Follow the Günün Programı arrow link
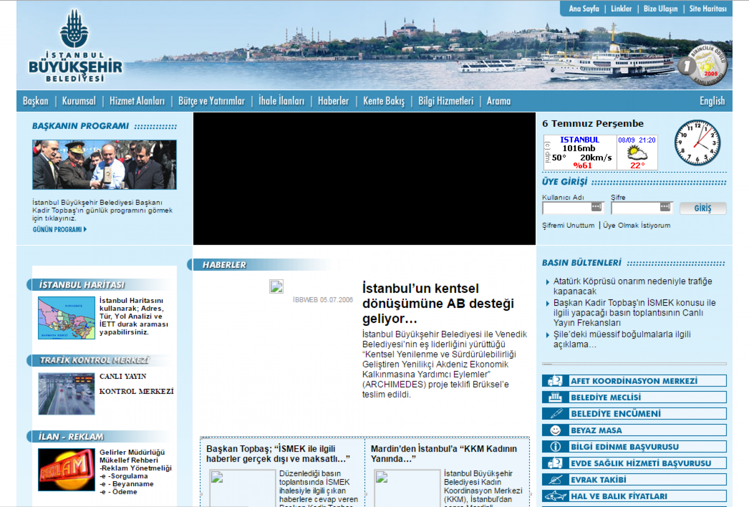 (x=59, y=229)
